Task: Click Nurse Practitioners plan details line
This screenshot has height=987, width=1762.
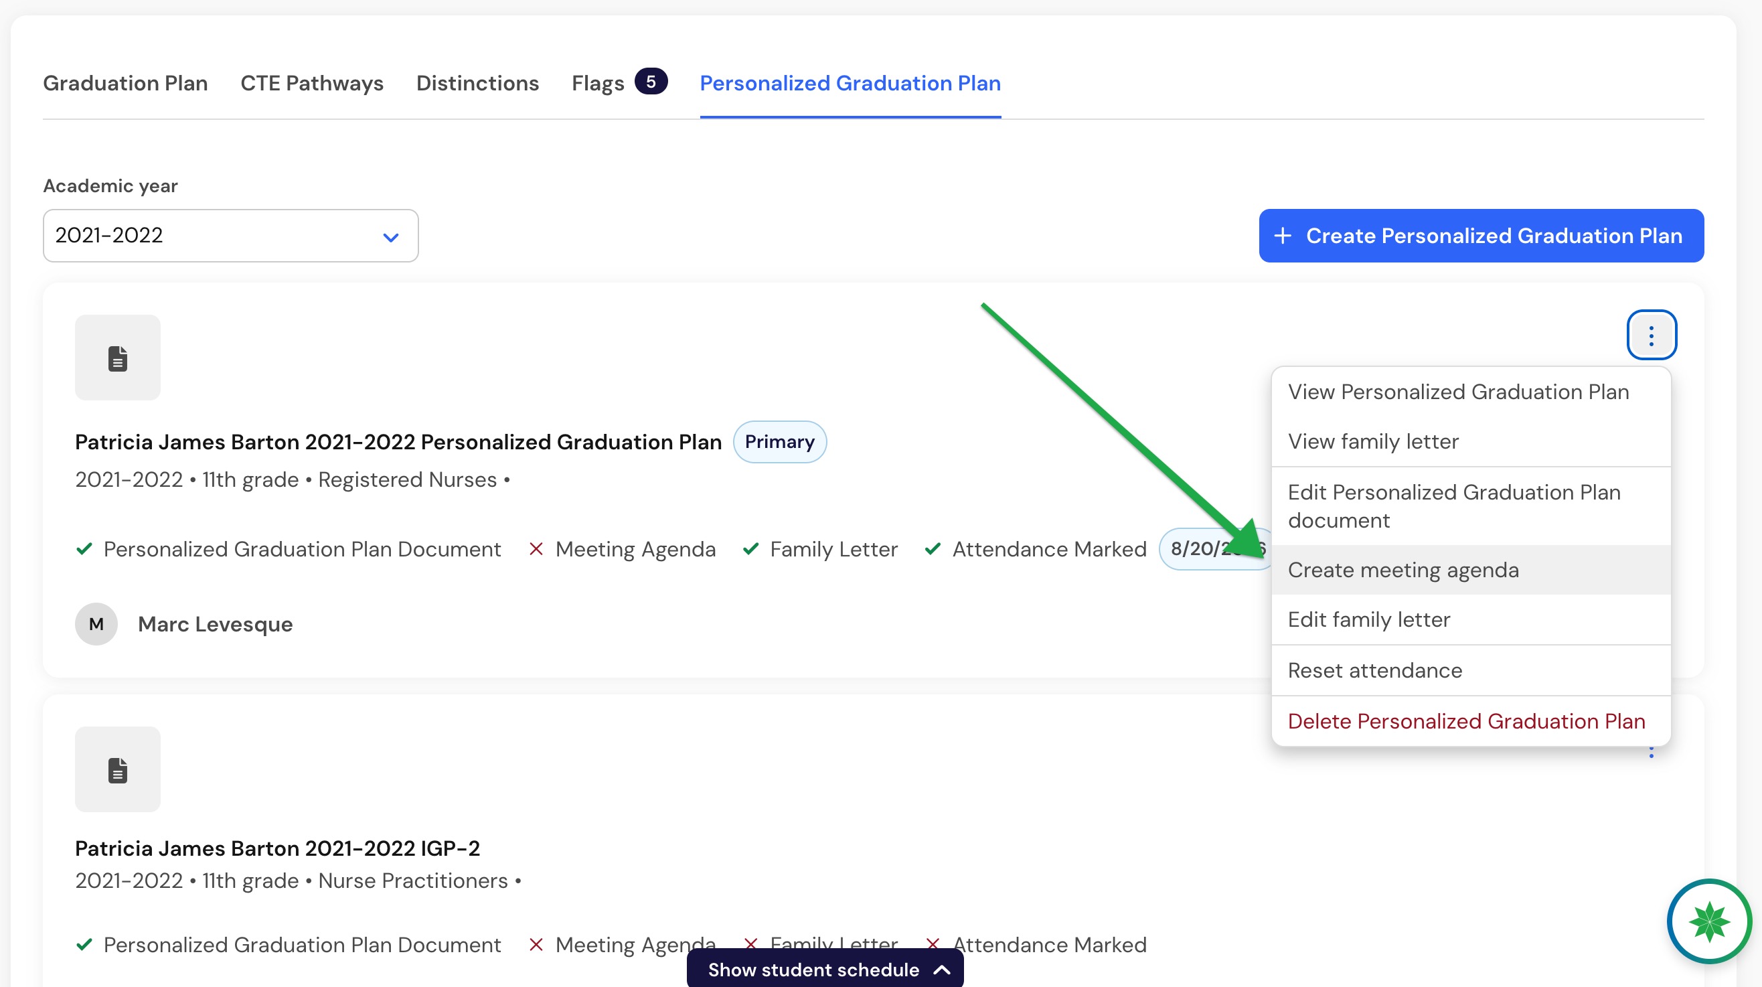Action: 298,881
